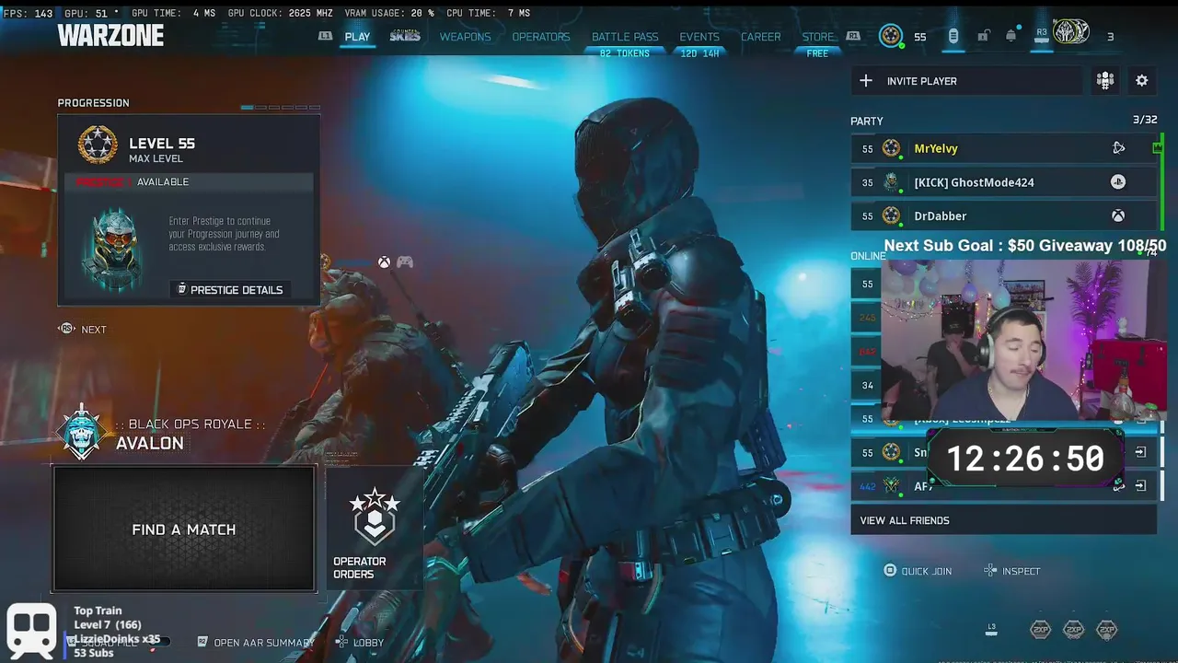1178x663 pixels.
Task: Click the LOBBY prompt
Action: coord(361,643)
